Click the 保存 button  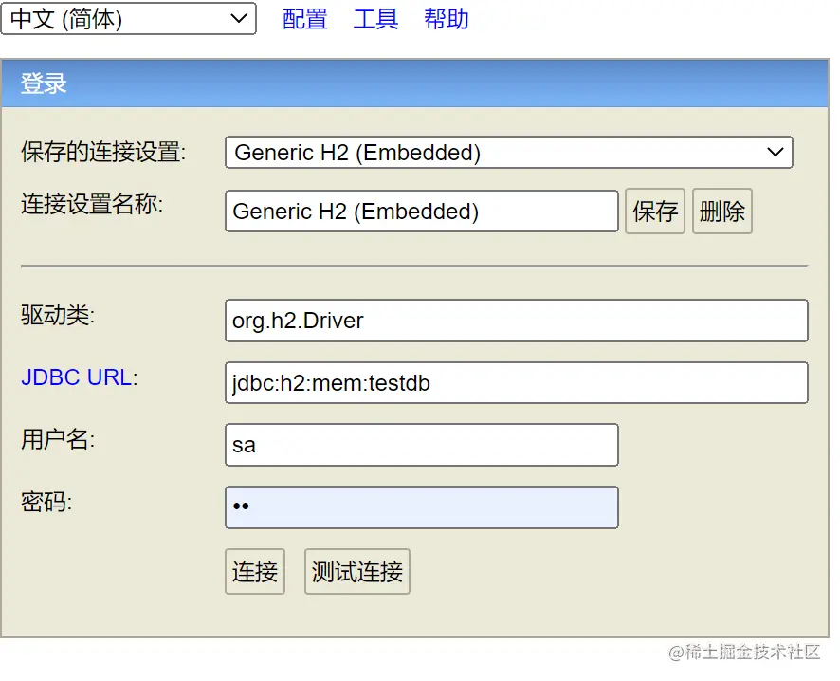point(654,212)
